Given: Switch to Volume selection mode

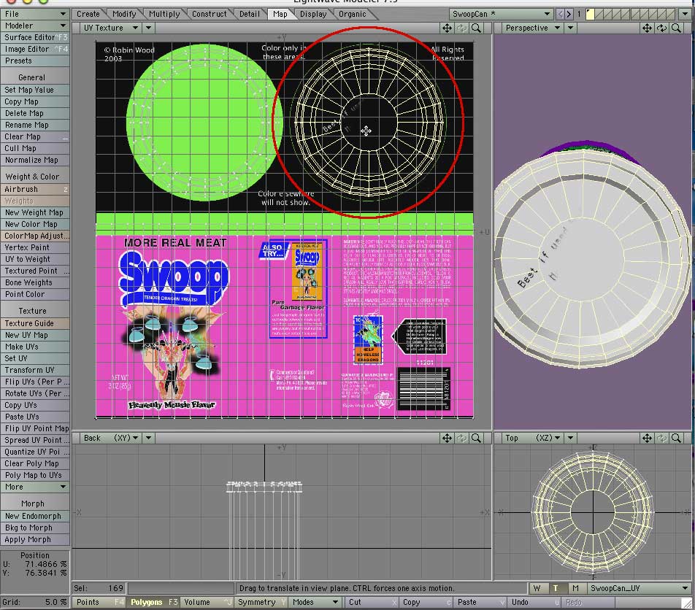Looking at the screenshot, I should coord(207,603).
